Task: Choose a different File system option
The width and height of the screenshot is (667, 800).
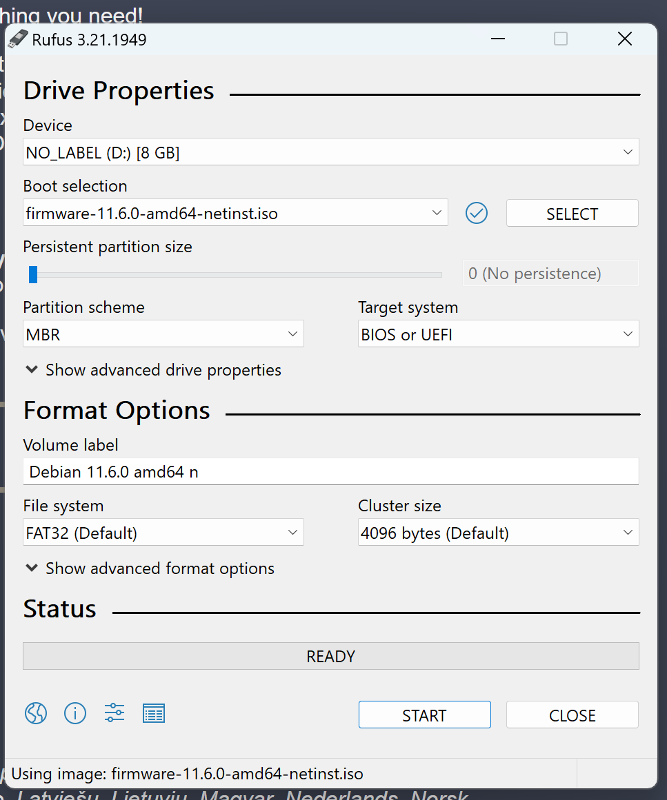Action: coord(163,533)
